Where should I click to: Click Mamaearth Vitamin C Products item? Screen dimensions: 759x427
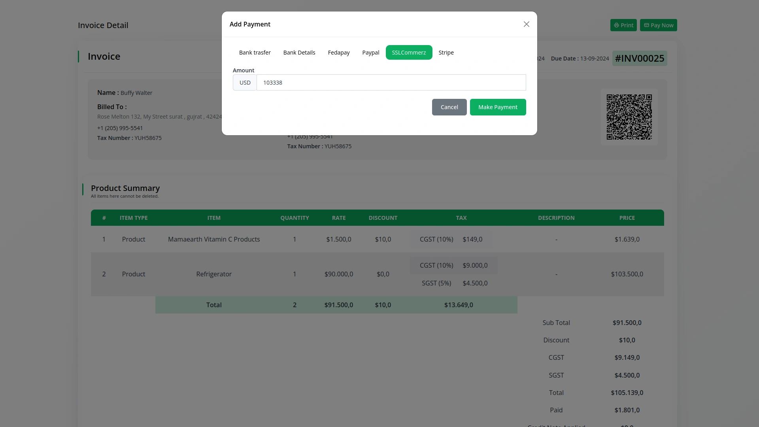(214, 239)
